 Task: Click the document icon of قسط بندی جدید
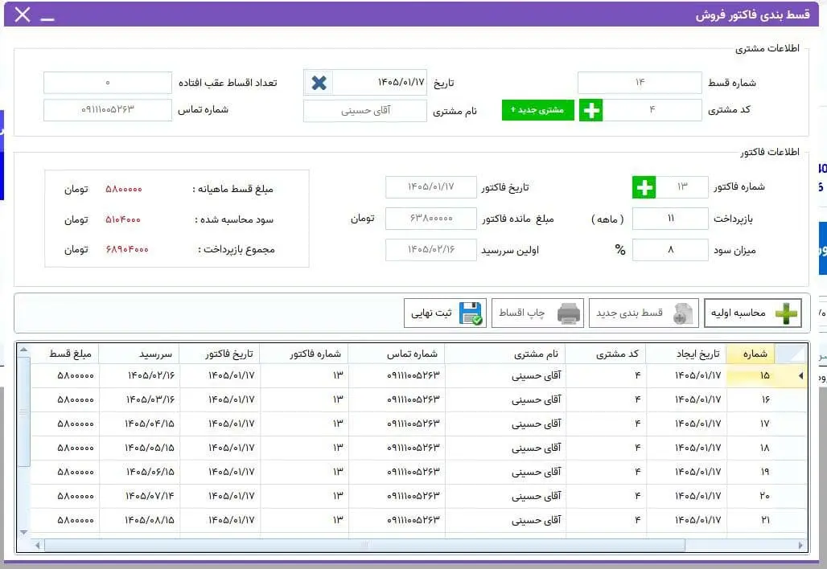pyautogui.click(x=683, y=313)
